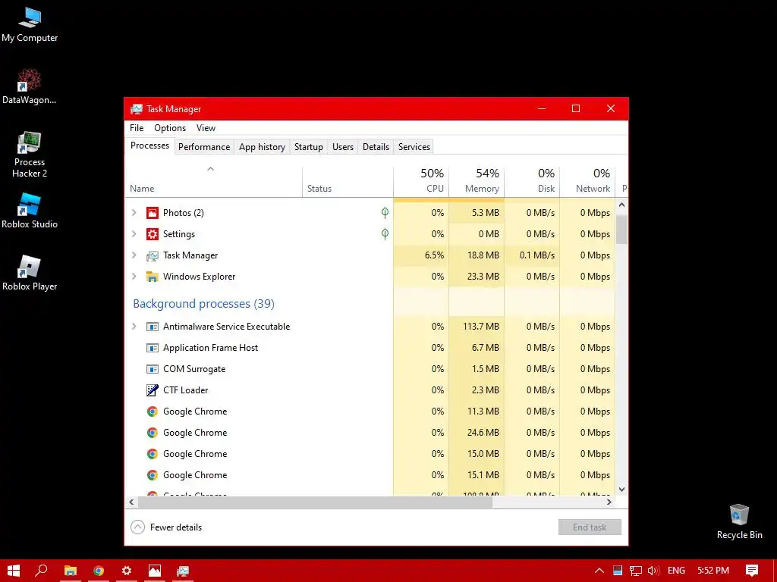Open the Action Center notifications icon

coord(752,571)
